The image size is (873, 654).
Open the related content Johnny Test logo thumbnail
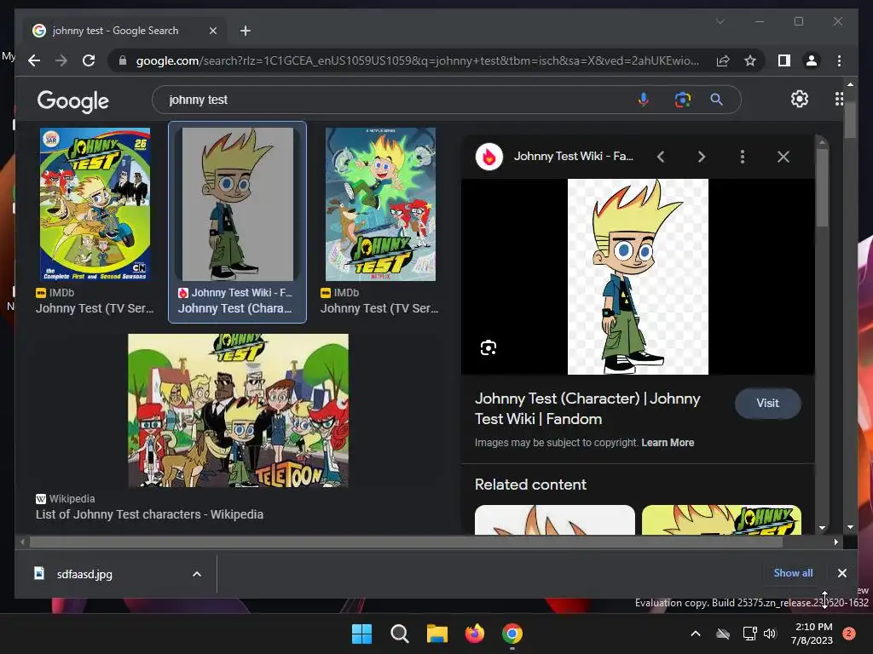pyautogui.click(x=721, y=520)
